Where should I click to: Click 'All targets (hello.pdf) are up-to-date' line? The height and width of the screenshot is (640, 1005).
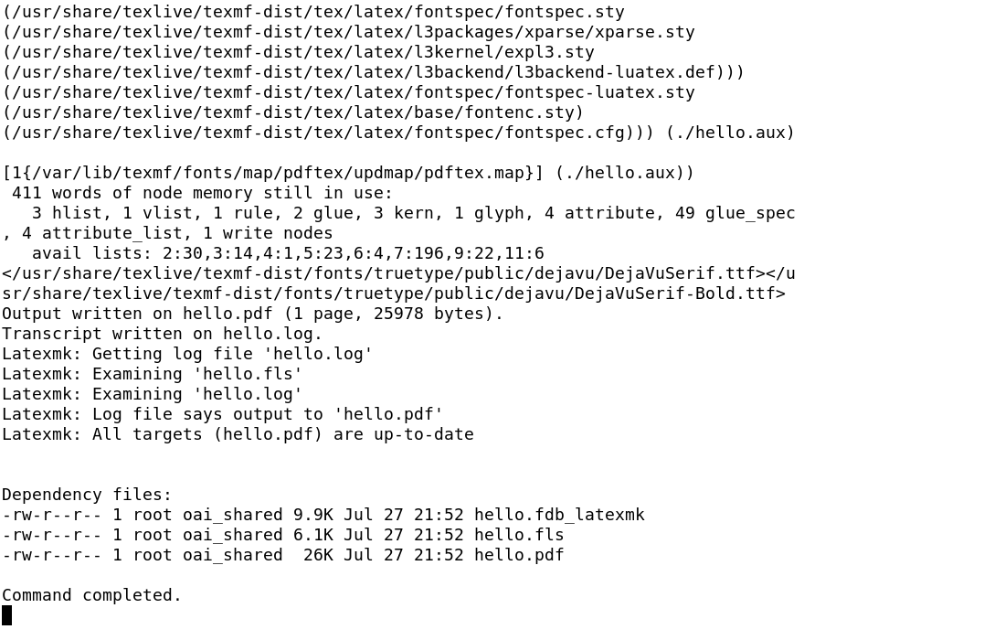238,434
